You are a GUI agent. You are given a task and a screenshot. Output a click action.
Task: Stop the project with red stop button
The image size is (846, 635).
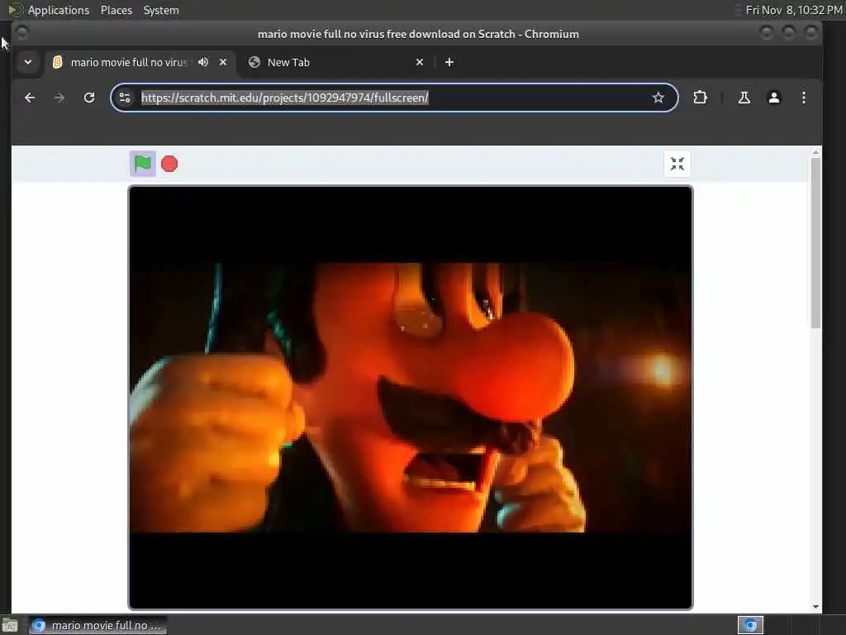[169, 164]
